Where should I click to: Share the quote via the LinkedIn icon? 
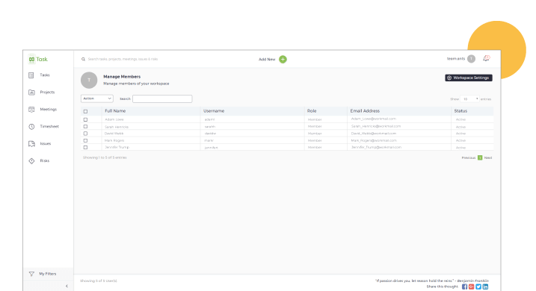[x=485, y=287]
